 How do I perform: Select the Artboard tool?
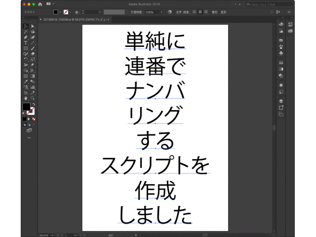26,93
